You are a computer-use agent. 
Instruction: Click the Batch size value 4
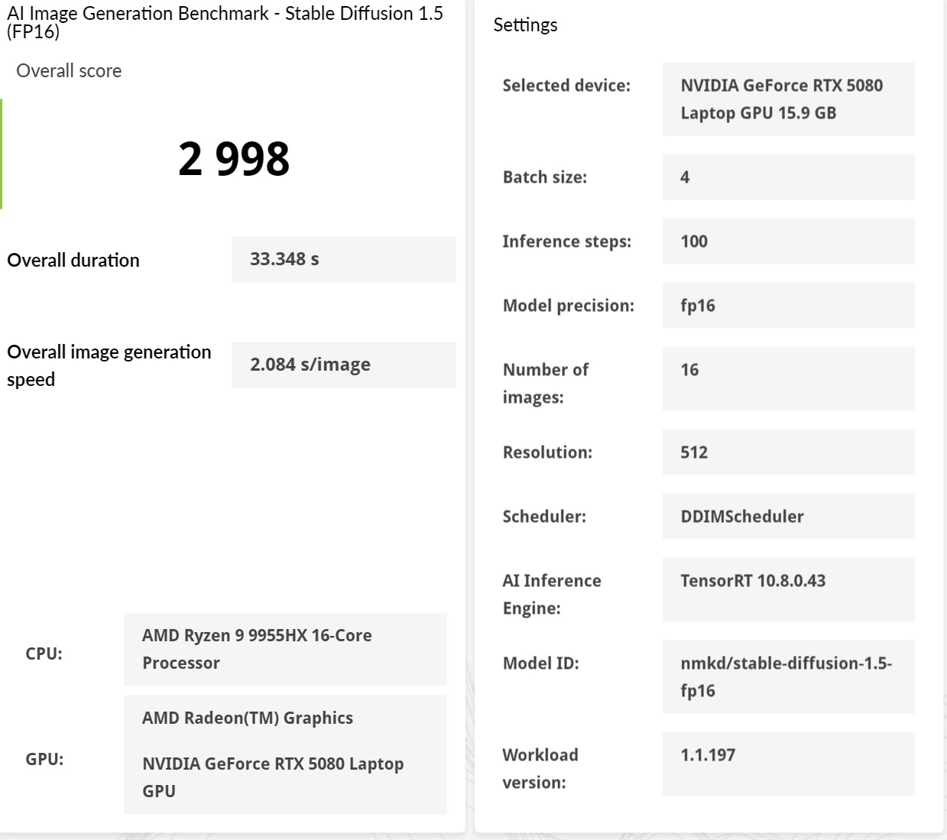pyautogui.click(x=788, y=177)
